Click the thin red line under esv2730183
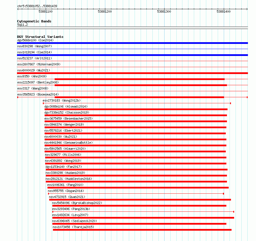Viewport: 256px width, 241px height. click(x=137, y=103)
